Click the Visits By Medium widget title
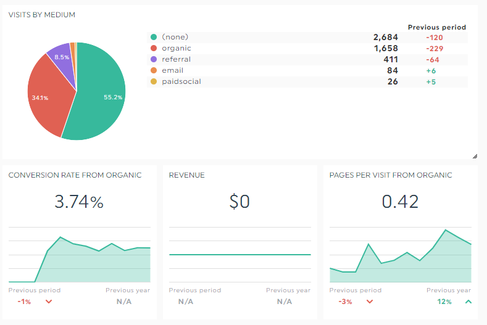 41,15
